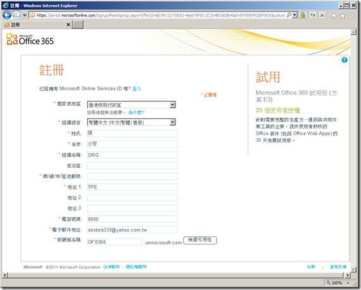
Task: Click the 地址 1 field containing TPE
Action: point(132,187)
